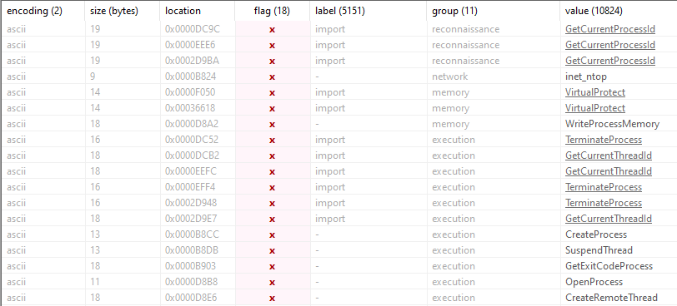The width and height of the screenshot is (677, 306).
Task: Click the red x flag in the GetExitCodeProcess row
Action: point(272,266)
